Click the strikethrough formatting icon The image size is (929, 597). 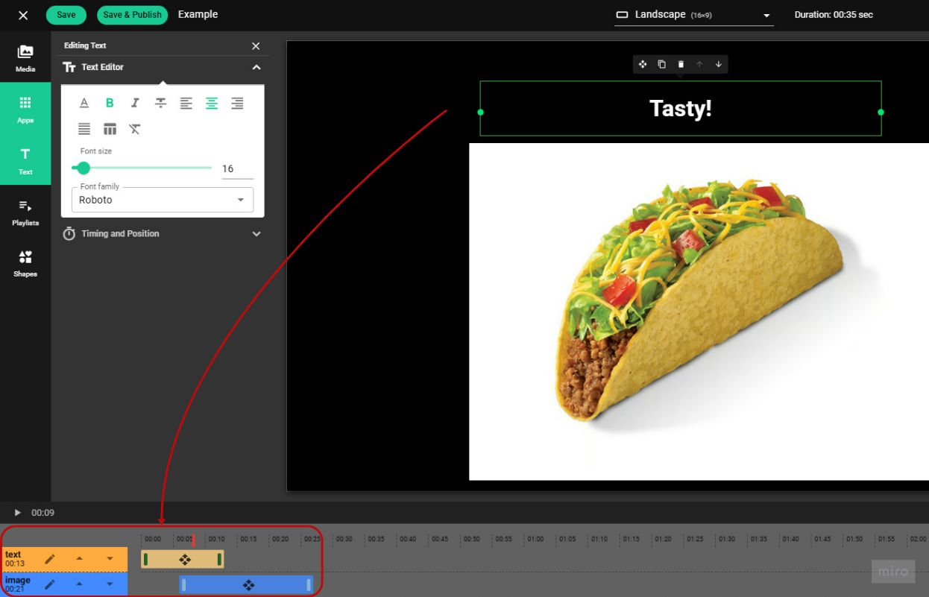click(x=160, y=104)
